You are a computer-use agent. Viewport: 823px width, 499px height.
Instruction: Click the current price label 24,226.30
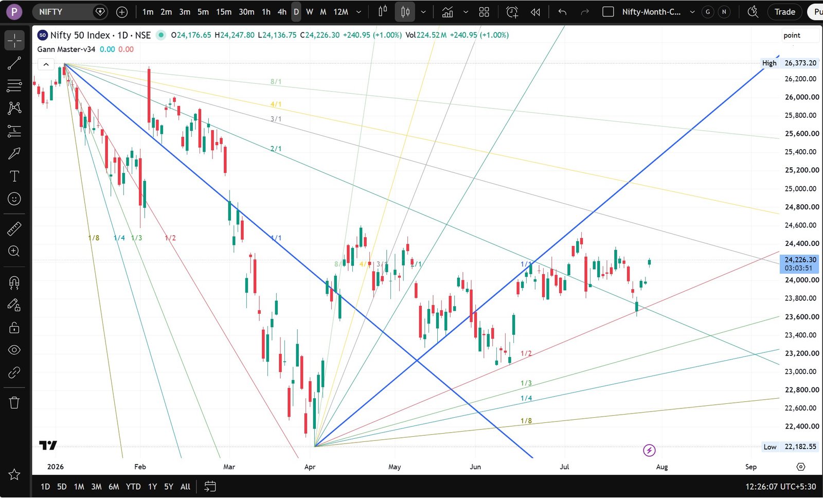(800, 260)
